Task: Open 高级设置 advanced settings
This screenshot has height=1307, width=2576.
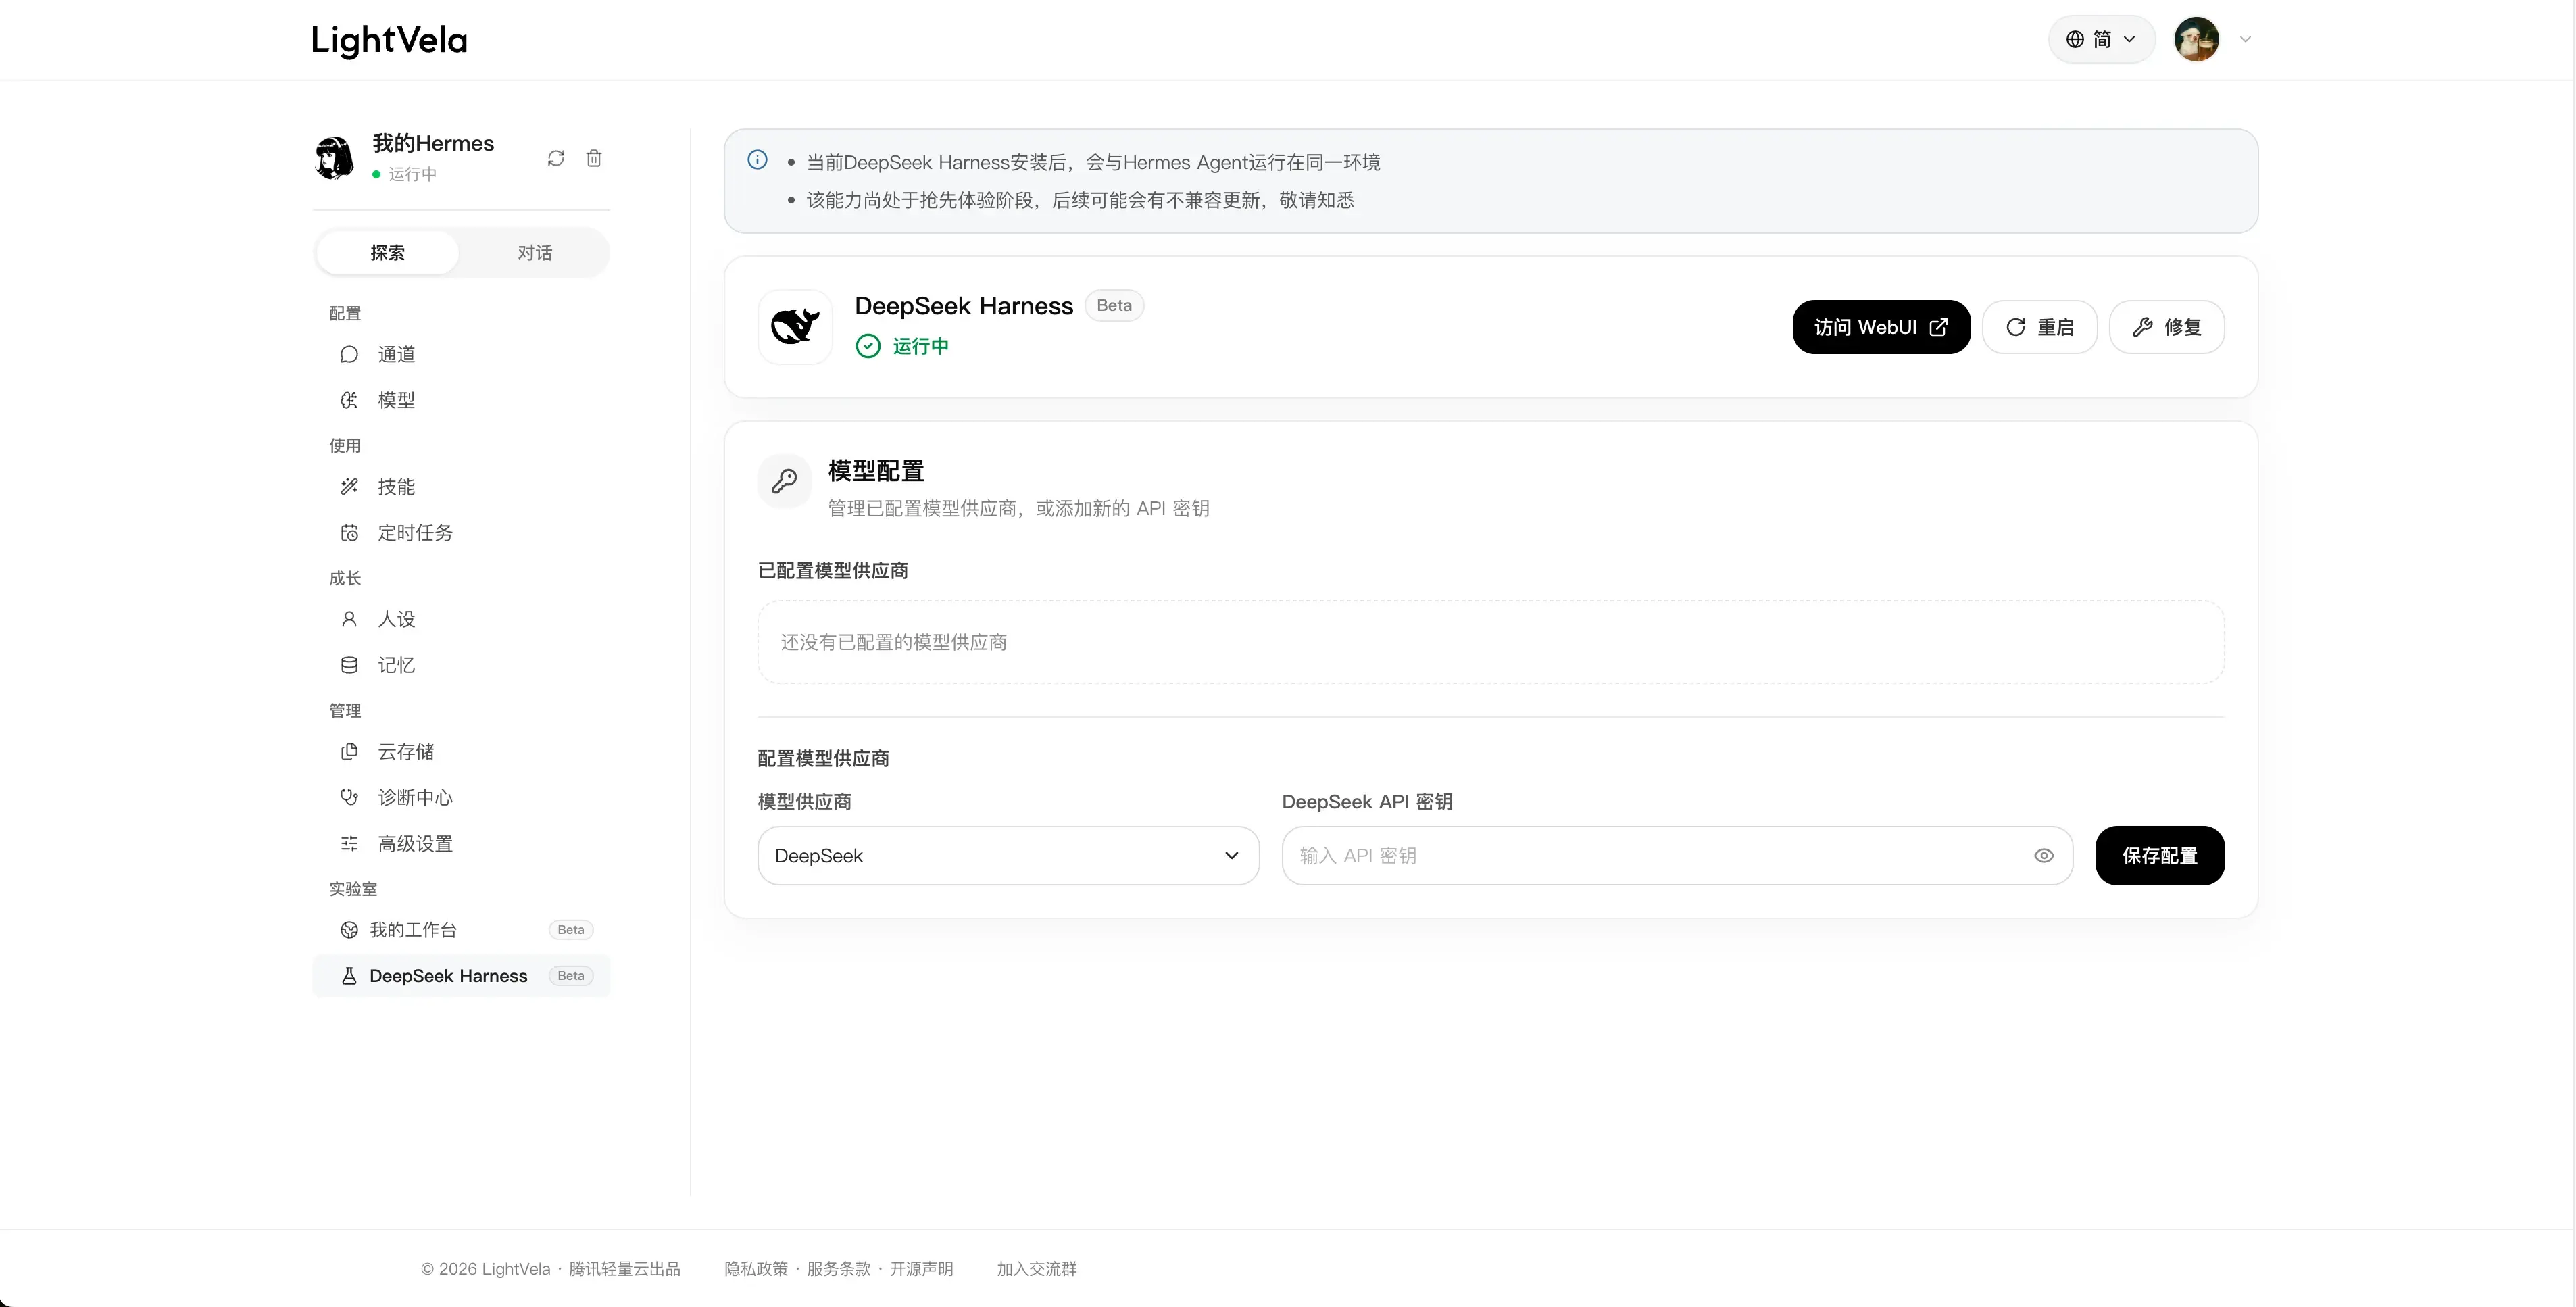Action: (x=461, y=844)
